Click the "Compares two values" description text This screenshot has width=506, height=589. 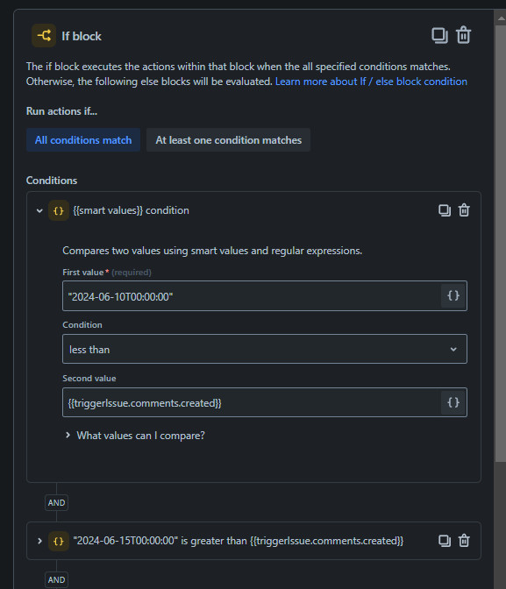point(212,251)
